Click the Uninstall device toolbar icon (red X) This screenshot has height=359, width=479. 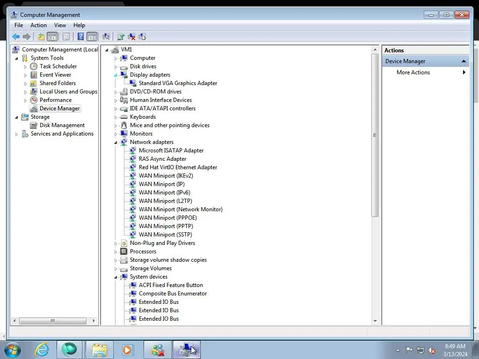[x=131, y=36]
